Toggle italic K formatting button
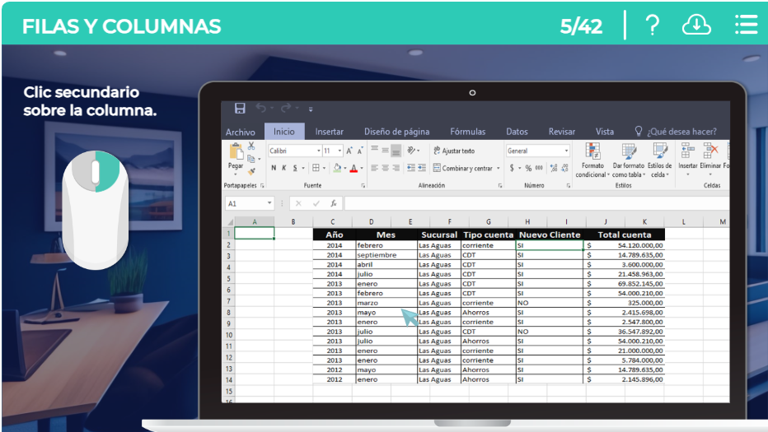Screen dimensions: 768x432 click(x=284, y=169)
